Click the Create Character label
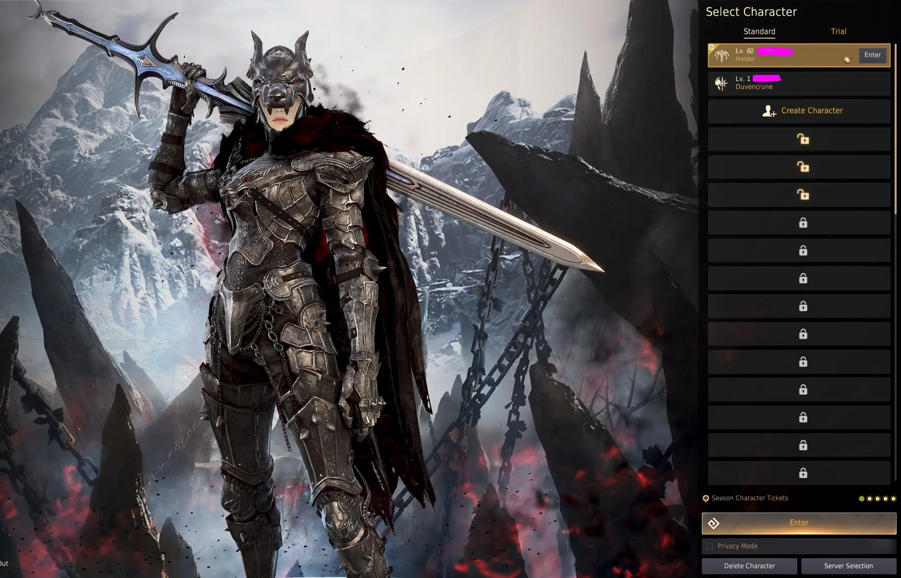 pyautogui.click(x=811, y=111)
